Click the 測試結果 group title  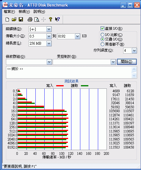[71, 81]
